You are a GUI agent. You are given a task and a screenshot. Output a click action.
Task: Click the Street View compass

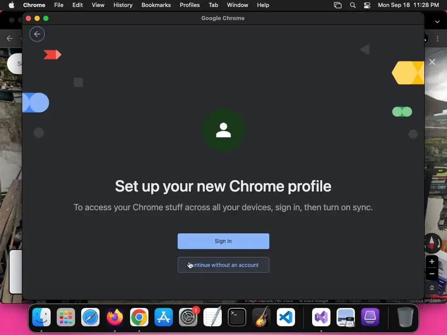[x=432, y=243]
